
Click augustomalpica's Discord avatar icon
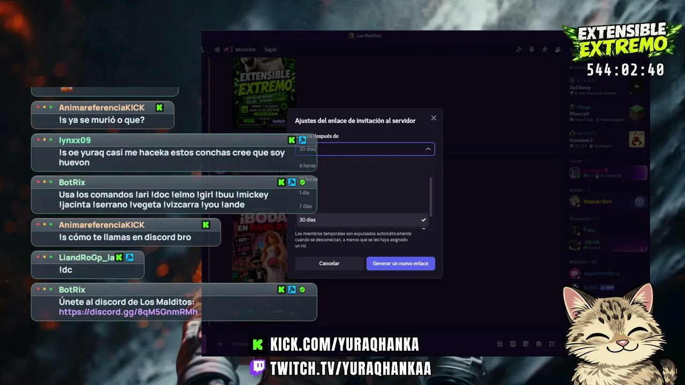coord(575,274)
